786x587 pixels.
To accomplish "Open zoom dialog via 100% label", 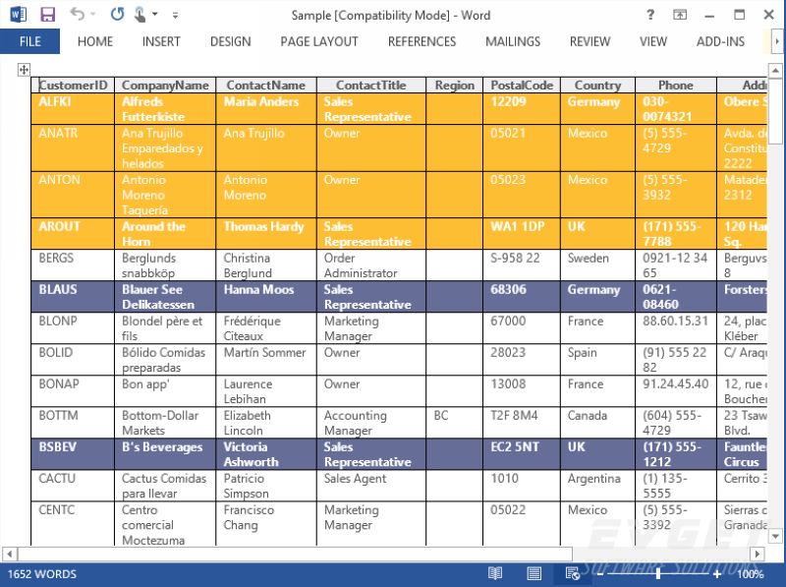I will coord(751,574).
